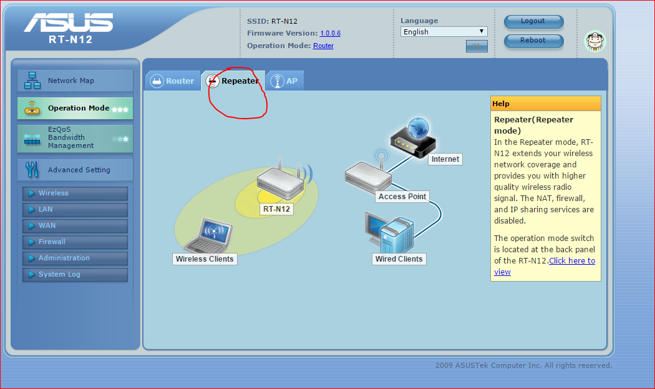This screenshot has height=389, width=655.
Task: Switch to the Router mode tab
Action: click(x=173, y=81)
